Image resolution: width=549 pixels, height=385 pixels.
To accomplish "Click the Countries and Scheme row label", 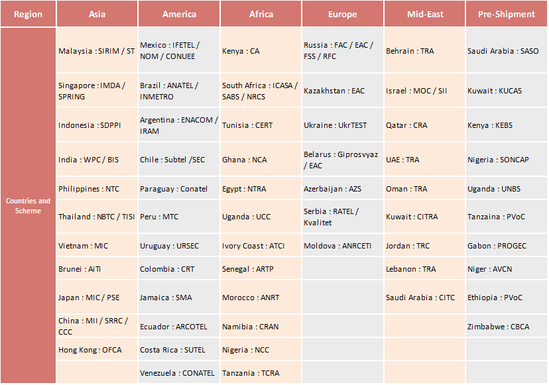I will coord(28,206).
